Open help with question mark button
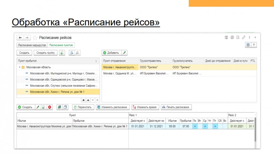 pyautogui.click(x=254, y=45)
